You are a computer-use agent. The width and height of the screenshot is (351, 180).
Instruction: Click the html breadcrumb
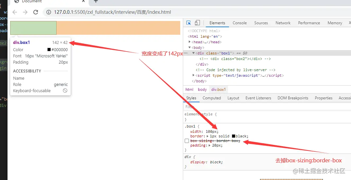[189, 89]
